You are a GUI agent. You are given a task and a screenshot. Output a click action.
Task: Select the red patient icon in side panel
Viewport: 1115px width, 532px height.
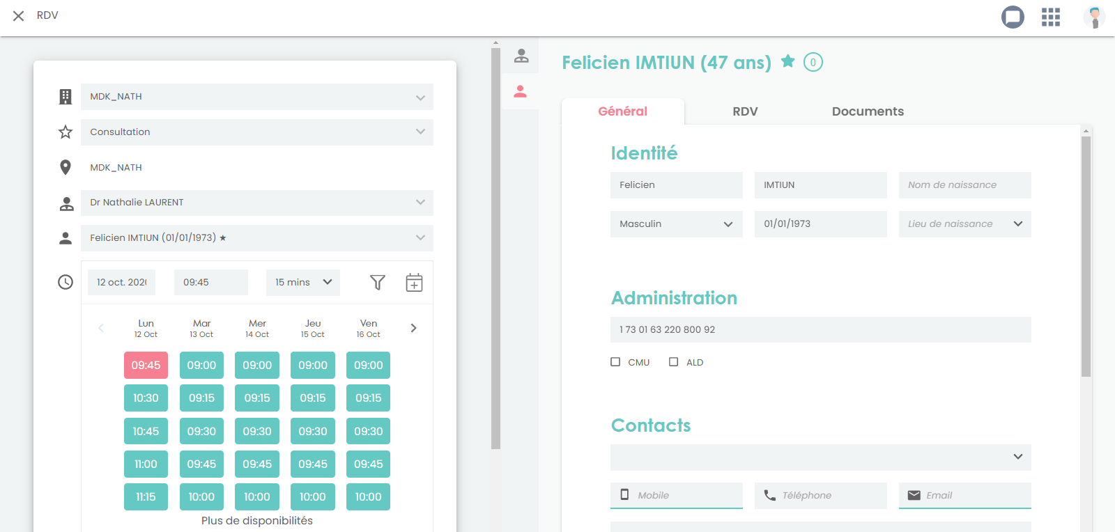520,91
